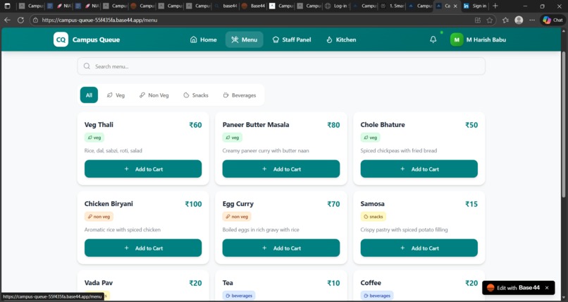This screenshot has height=302, width=568.
Task: Add Paneer Butter Masala to cart
Action: tap(281, 169)
